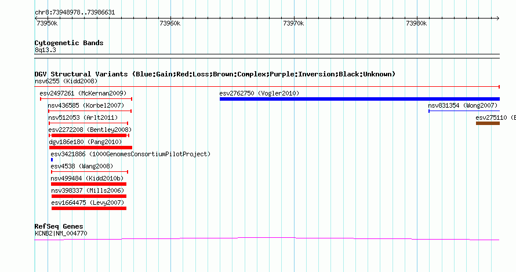Screen dimensions: 516x272
Task: Click the KCNB2|NM_004770 gene label
Action: coord(61,234)
